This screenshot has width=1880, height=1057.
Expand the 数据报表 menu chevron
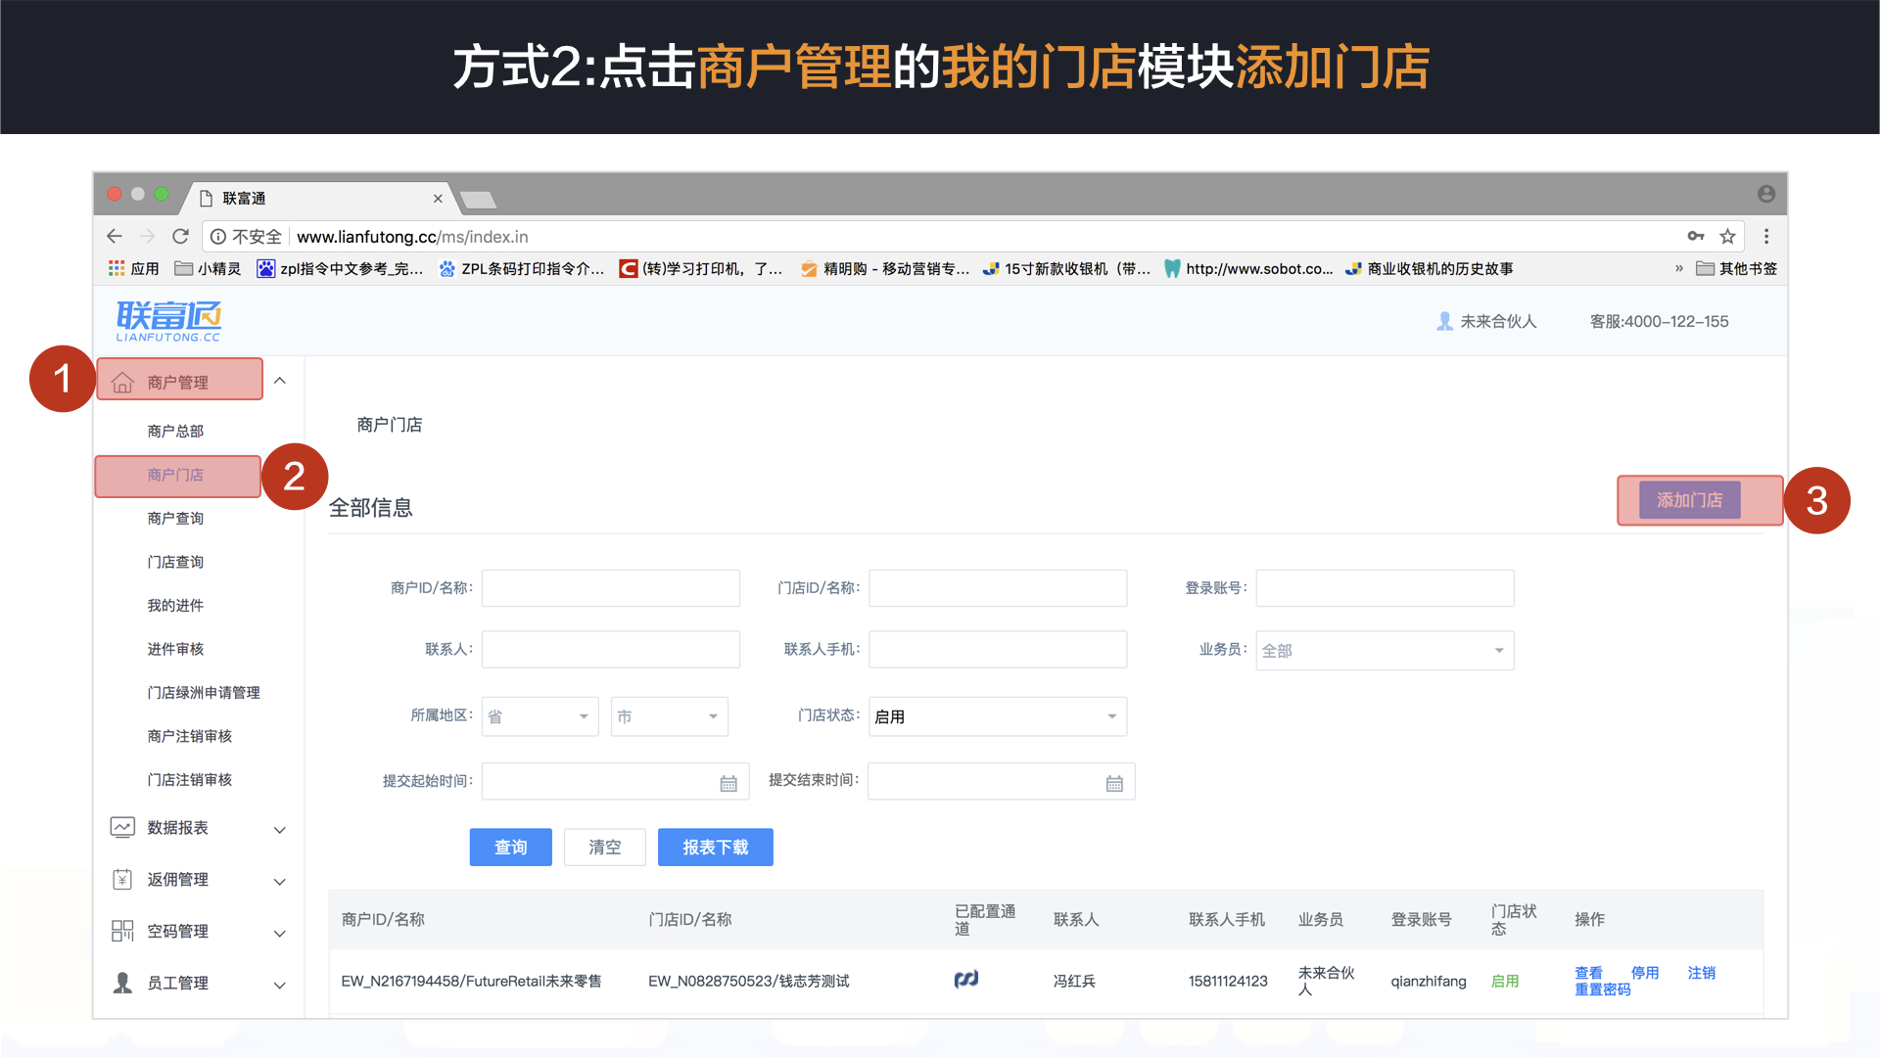(x=280, y=830)
